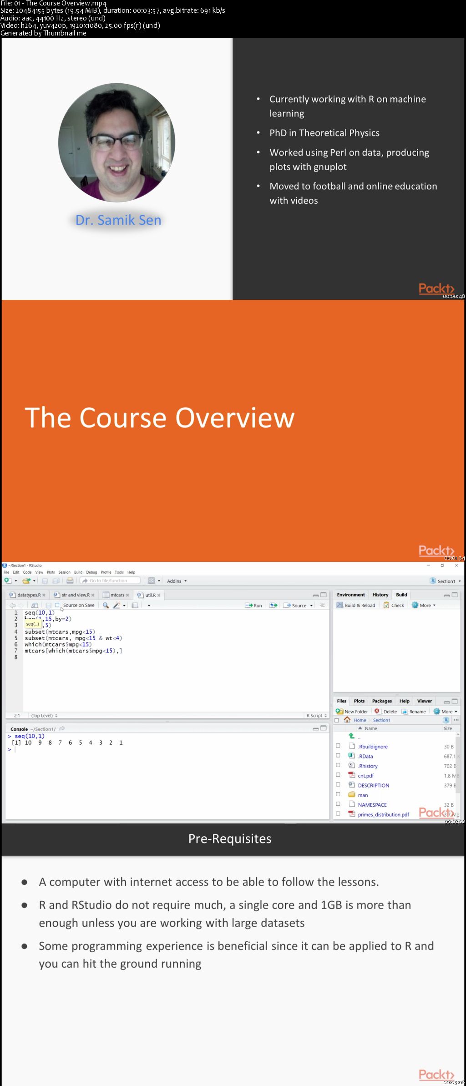The image size is (466, 1086).
Task: Click the Find/Replace magnifier icon
Action: 106,606
